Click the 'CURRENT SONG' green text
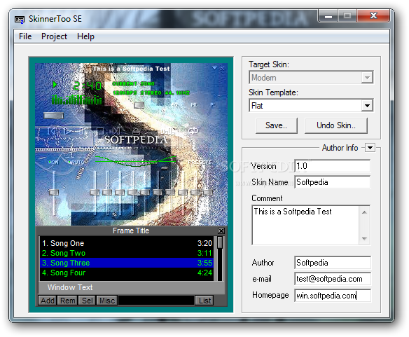 133,84
